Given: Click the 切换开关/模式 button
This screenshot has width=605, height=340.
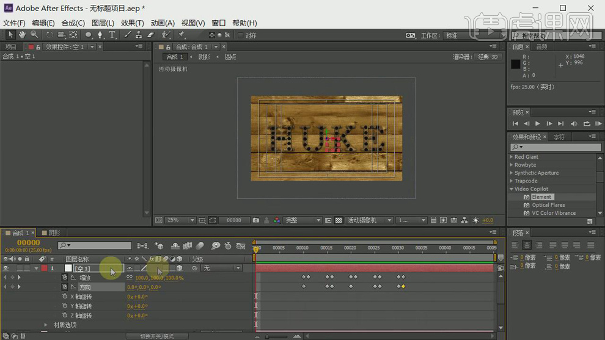Looking at the screenshot, I should point(157,336).
